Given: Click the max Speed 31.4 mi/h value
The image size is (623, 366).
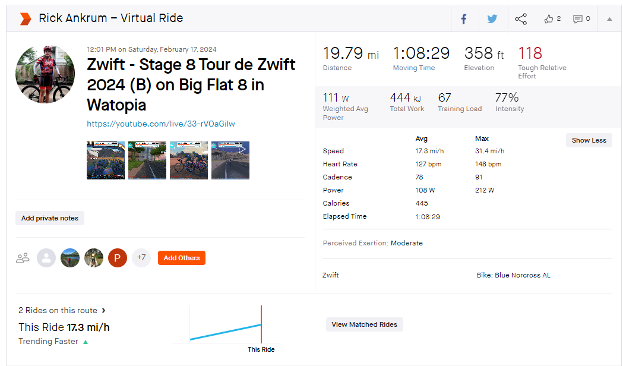Looking at the screenshot, I should (489, 151).
